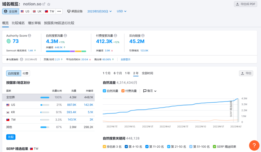Open the 123.9K referring domains link
The height and width of the screenshot is (152, 261).
pos(144,51)
